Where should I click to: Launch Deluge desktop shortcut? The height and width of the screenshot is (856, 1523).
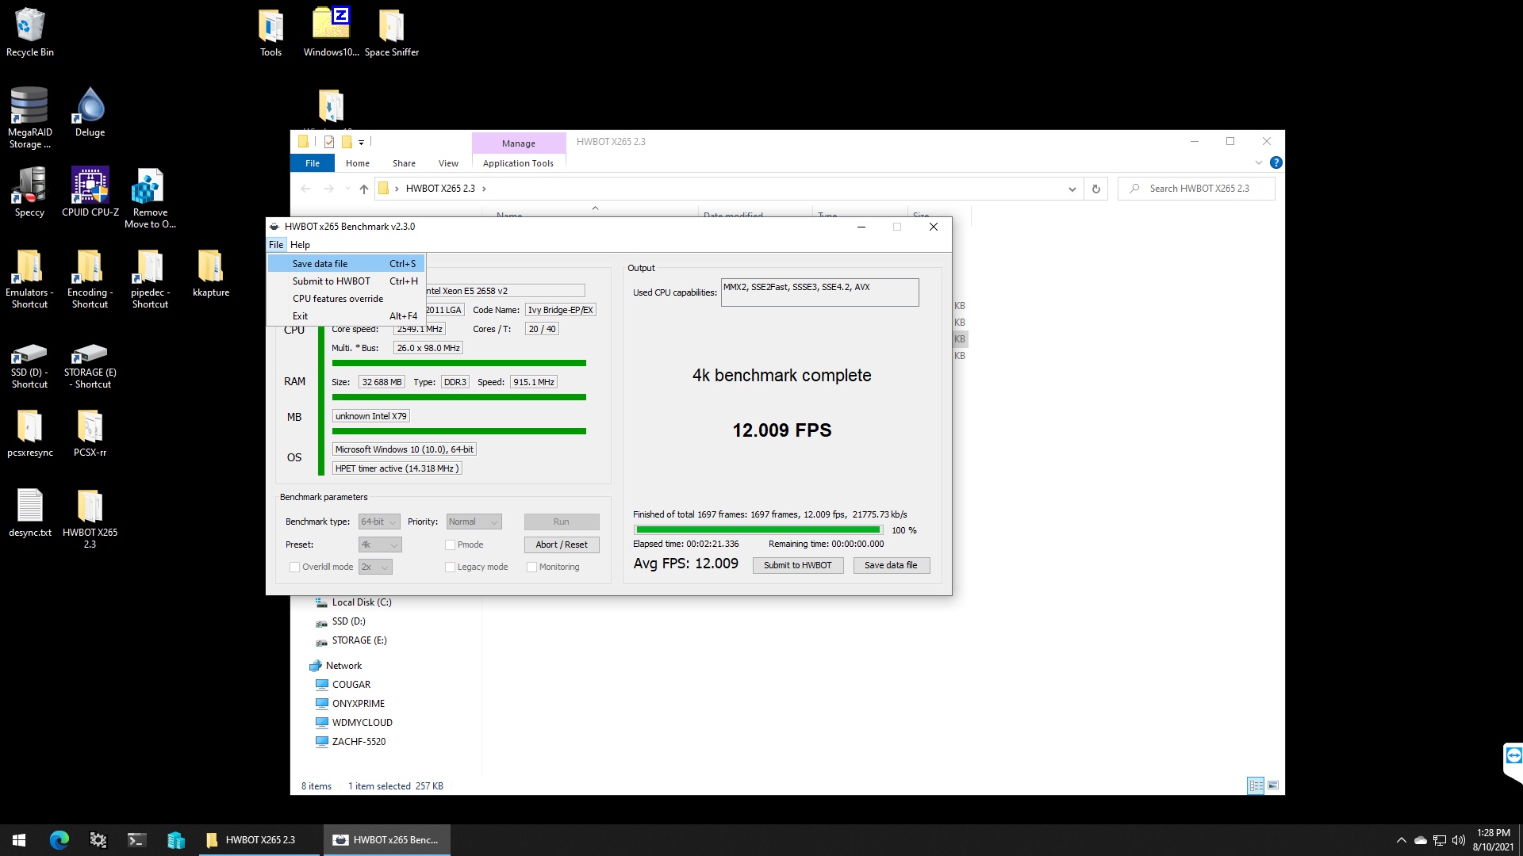tap(90, 112)
